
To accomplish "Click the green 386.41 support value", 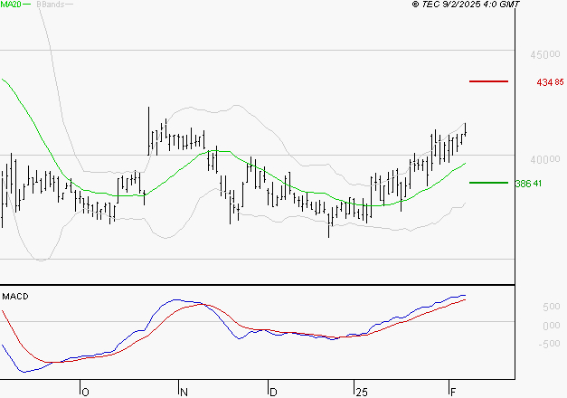I will [x=528, y=184].
